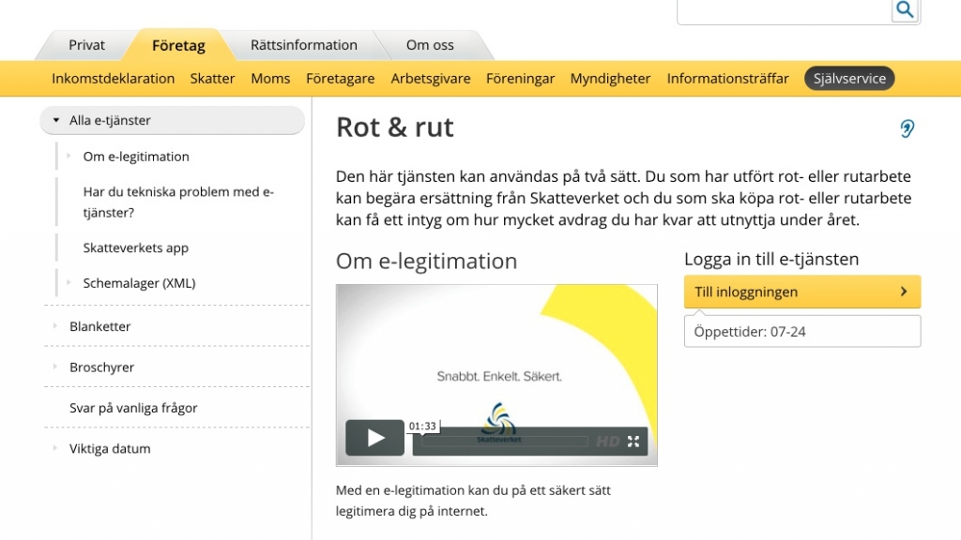961x540 pixels.
Task: Open the Viktiga datum link
Action: coord(110,449)
